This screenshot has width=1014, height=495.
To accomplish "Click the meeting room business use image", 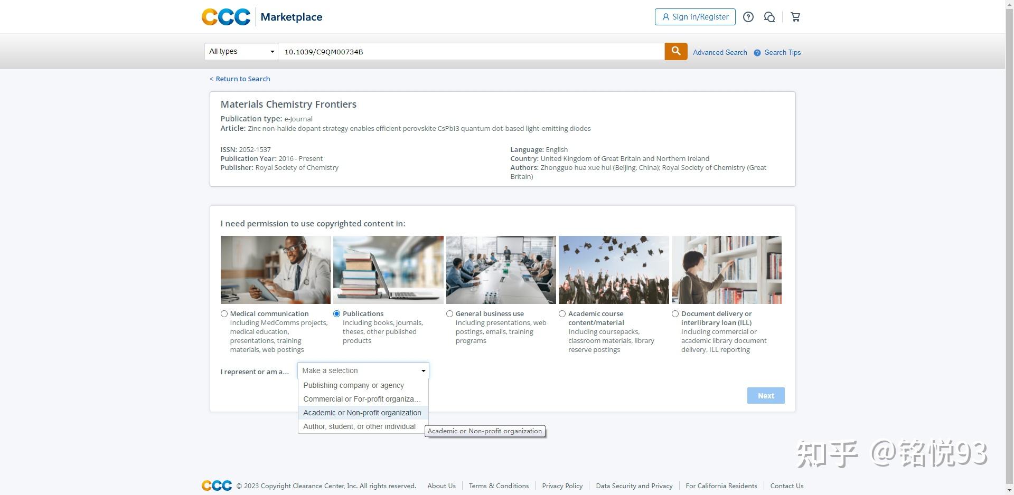I will pos(501,270).
